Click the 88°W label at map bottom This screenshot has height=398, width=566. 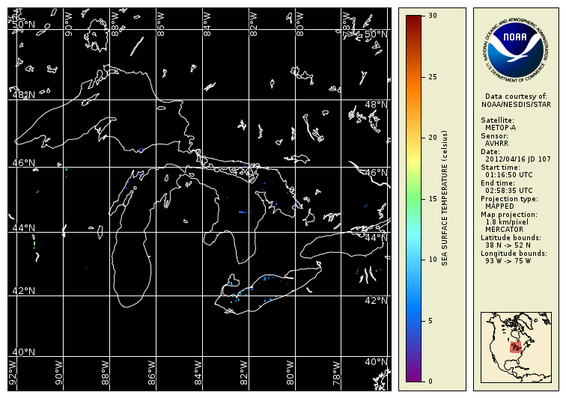click(x=105, y=373)
